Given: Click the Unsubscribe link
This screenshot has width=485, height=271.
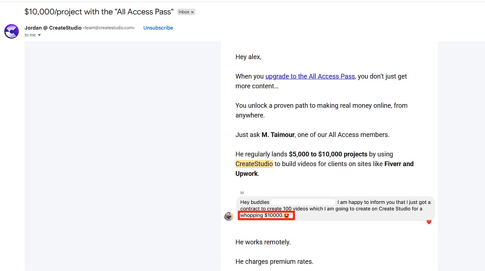Looking at the screenshot, I should pos(158,28).
